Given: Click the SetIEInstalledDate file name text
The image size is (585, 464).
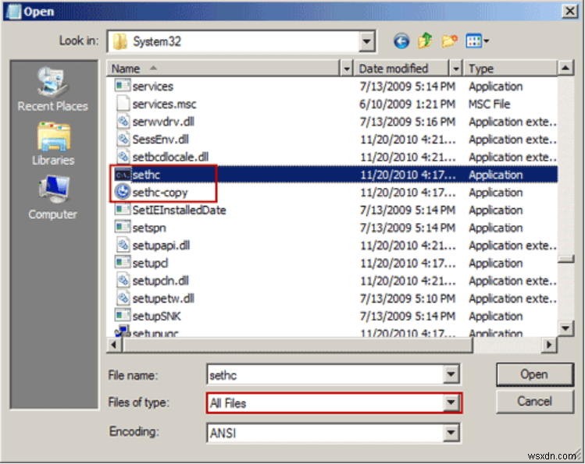Looking at the screenshot, I should (179, 210).
